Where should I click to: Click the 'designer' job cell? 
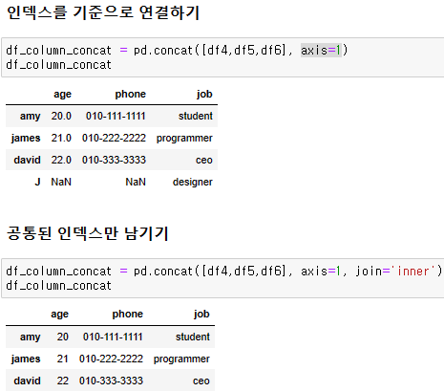[193, 183]
